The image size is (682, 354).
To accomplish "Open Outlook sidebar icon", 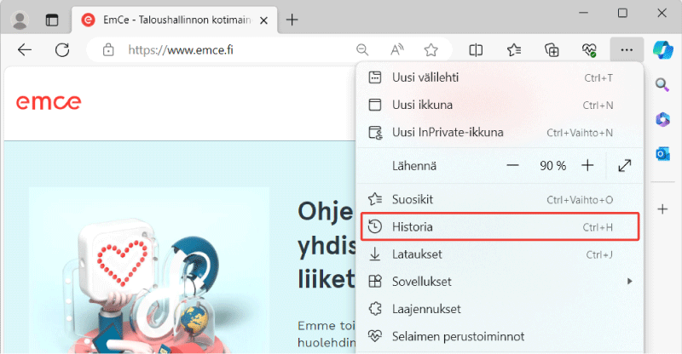I will point(662,153).
